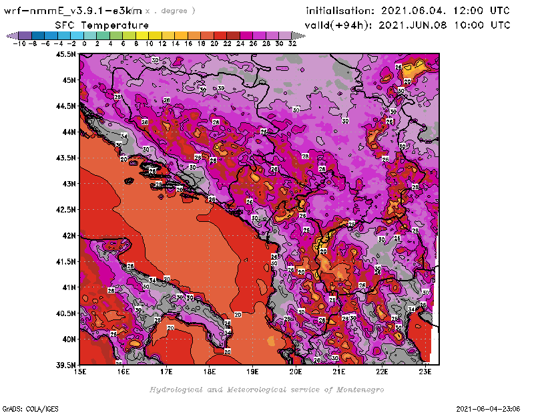Click the 'SFC Temperature' heading
This screenshot has height=413, width=534.
[x=102, y=25]
